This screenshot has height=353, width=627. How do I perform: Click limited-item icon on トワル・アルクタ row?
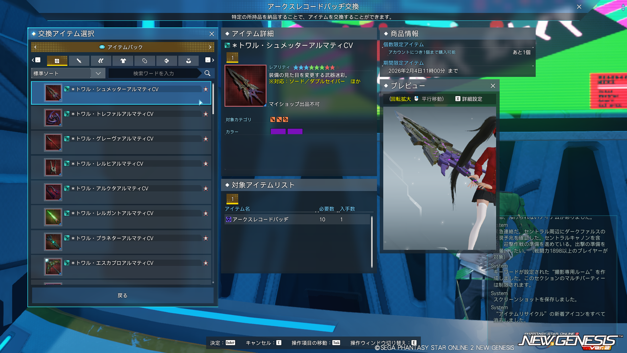pos(206,188)
